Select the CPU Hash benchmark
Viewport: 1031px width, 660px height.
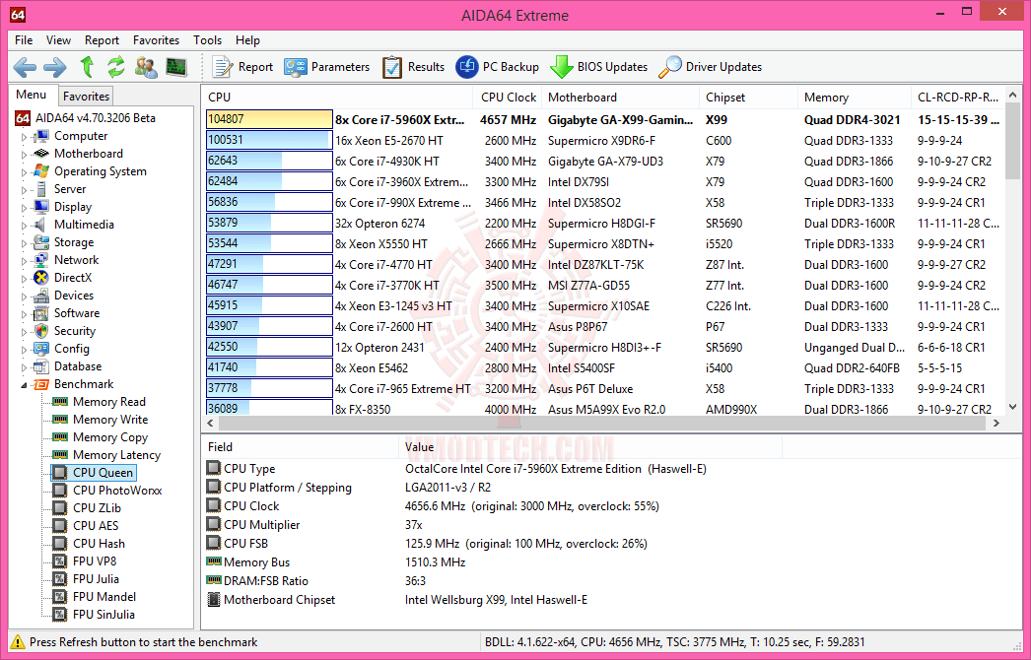click(x=99, y=544)
